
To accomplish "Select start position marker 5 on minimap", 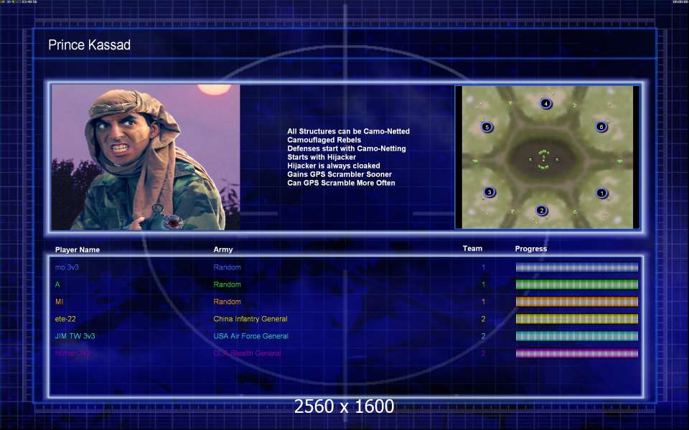I will (487, 128).
